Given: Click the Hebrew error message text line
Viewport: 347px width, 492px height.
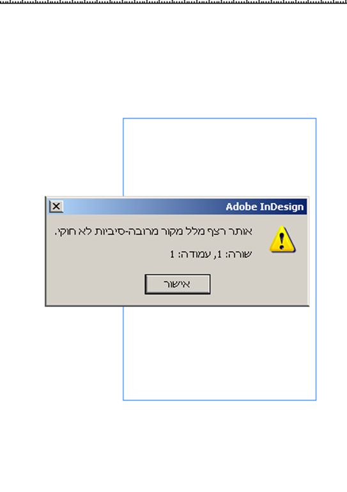Looking at the screenshot, I should (153, 231).
